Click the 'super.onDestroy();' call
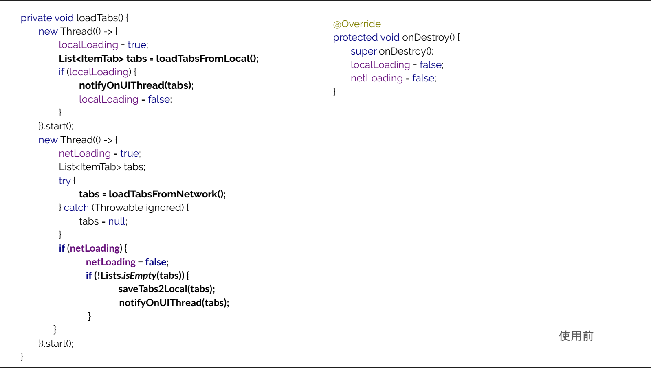The height and width of the screenshot is (368, 651). tap(392, 51)
